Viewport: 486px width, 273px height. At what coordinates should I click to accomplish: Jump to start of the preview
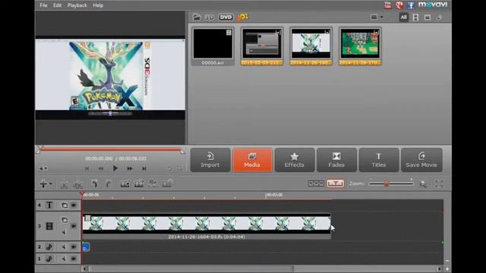pos(87,168)
